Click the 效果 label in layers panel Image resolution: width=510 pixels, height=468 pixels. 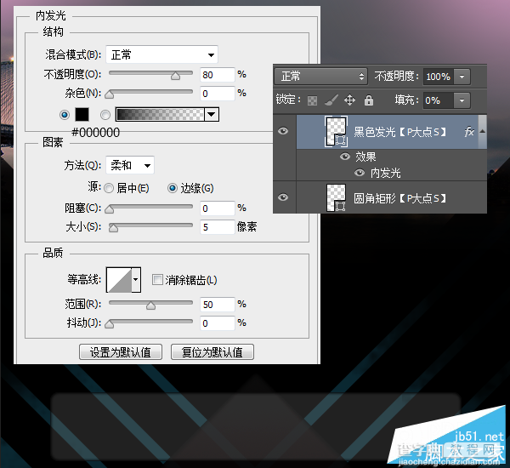(365, 157)
